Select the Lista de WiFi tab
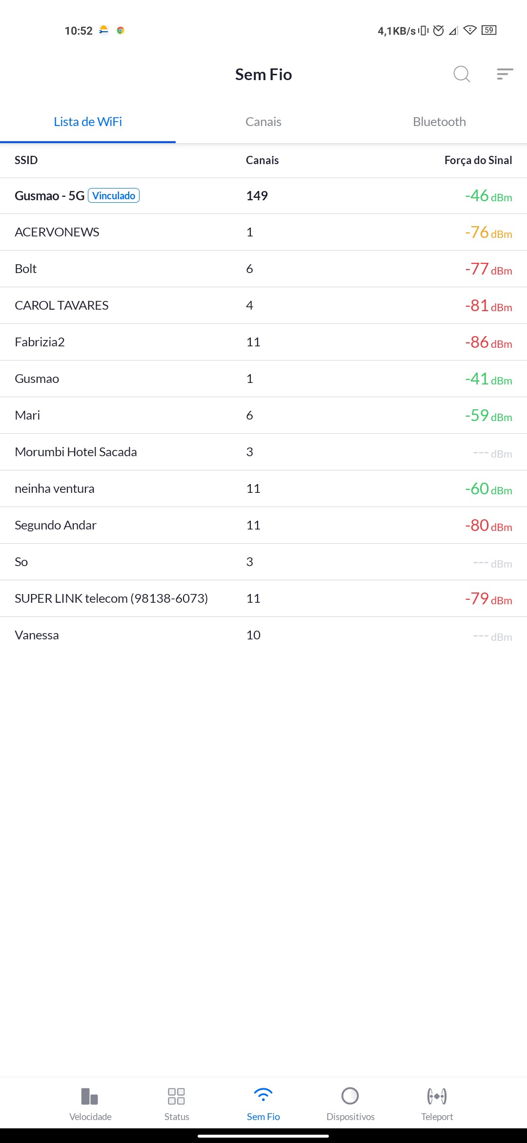The image size is (527, 1143). (x=88, y=122)
